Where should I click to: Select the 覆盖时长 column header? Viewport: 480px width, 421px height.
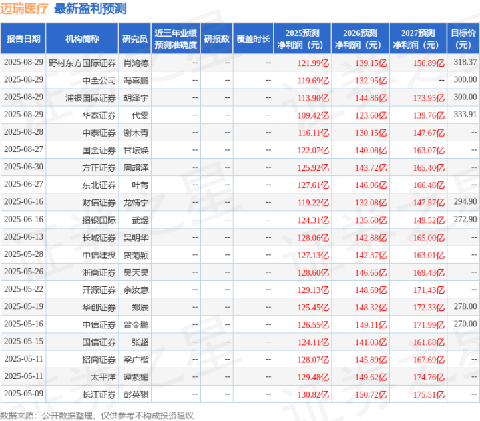(253, 39)
